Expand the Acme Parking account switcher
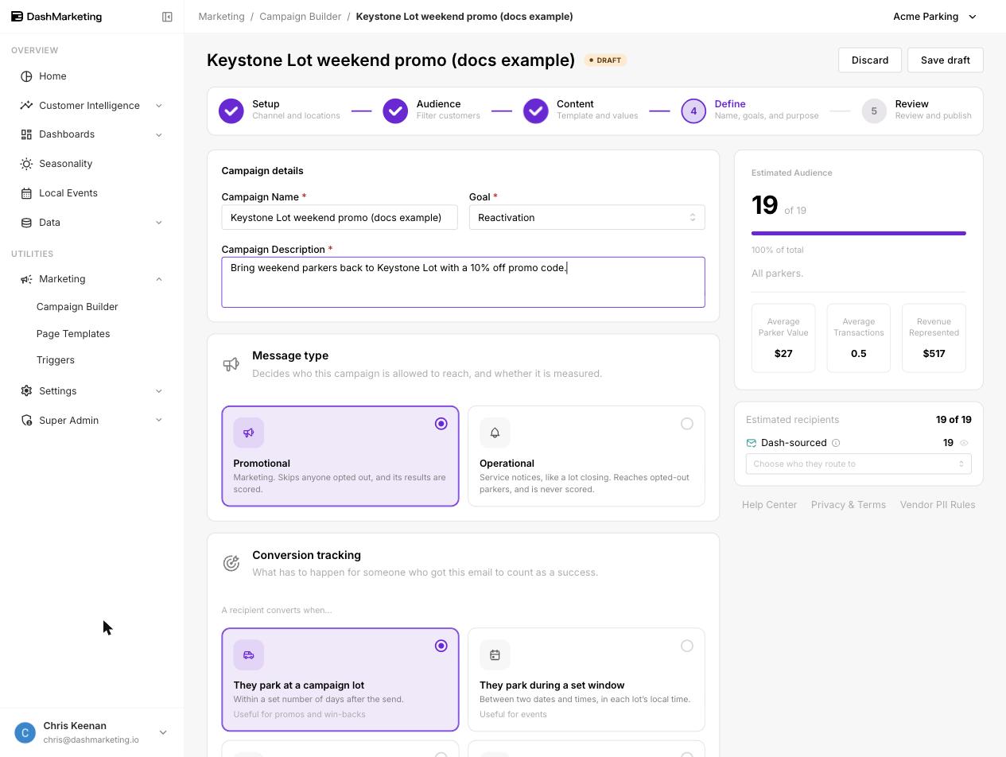The width and height of the screenshot is (1006, 757). [934, 17]
